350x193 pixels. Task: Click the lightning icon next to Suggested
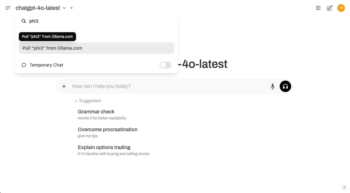(76, 101)
